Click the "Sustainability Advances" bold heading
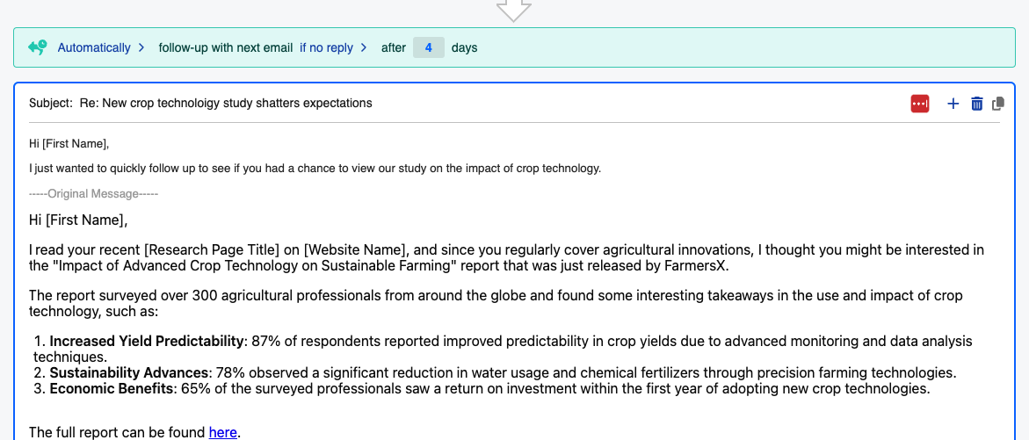The height and width of the screenshot is (440, 1029). click(x=130, y=372)
